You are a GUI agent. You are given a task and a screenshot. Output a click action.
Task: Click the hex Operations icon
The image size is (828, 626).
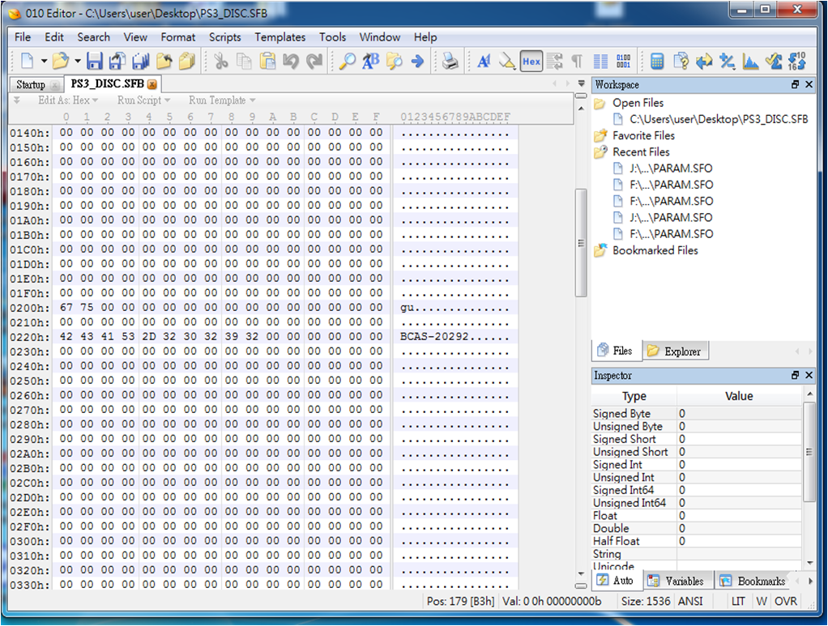[x=728, y=62]
